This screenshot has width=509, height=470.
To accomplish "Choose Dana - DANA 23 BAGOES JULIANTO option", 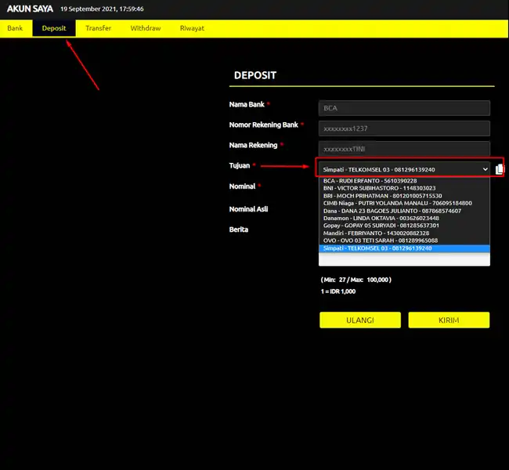I will click(x=404, y=211).
